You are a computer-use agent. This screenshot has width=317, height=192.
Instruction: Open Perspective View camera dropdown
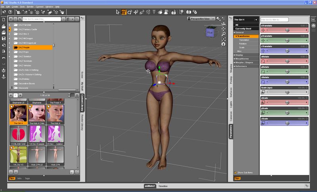[x=213, y=19]
